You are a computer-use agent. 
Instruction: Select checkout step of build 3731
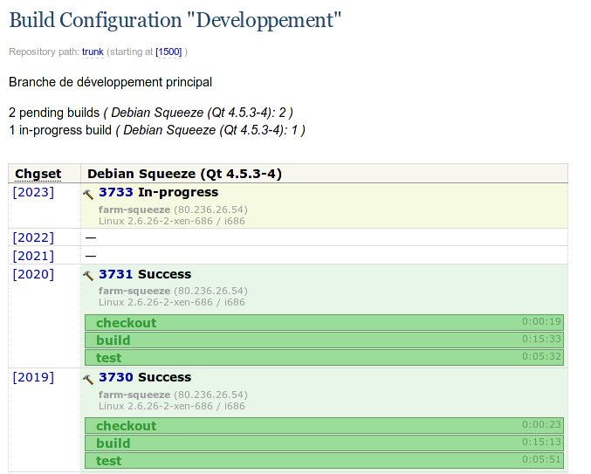pyautogui.click(x=324, y=322)
